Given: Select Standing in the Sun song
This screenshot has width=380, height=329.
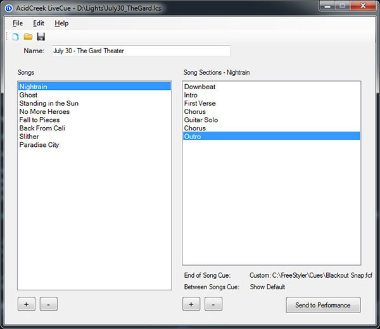Looking at the screenshot, I should 49,103.
